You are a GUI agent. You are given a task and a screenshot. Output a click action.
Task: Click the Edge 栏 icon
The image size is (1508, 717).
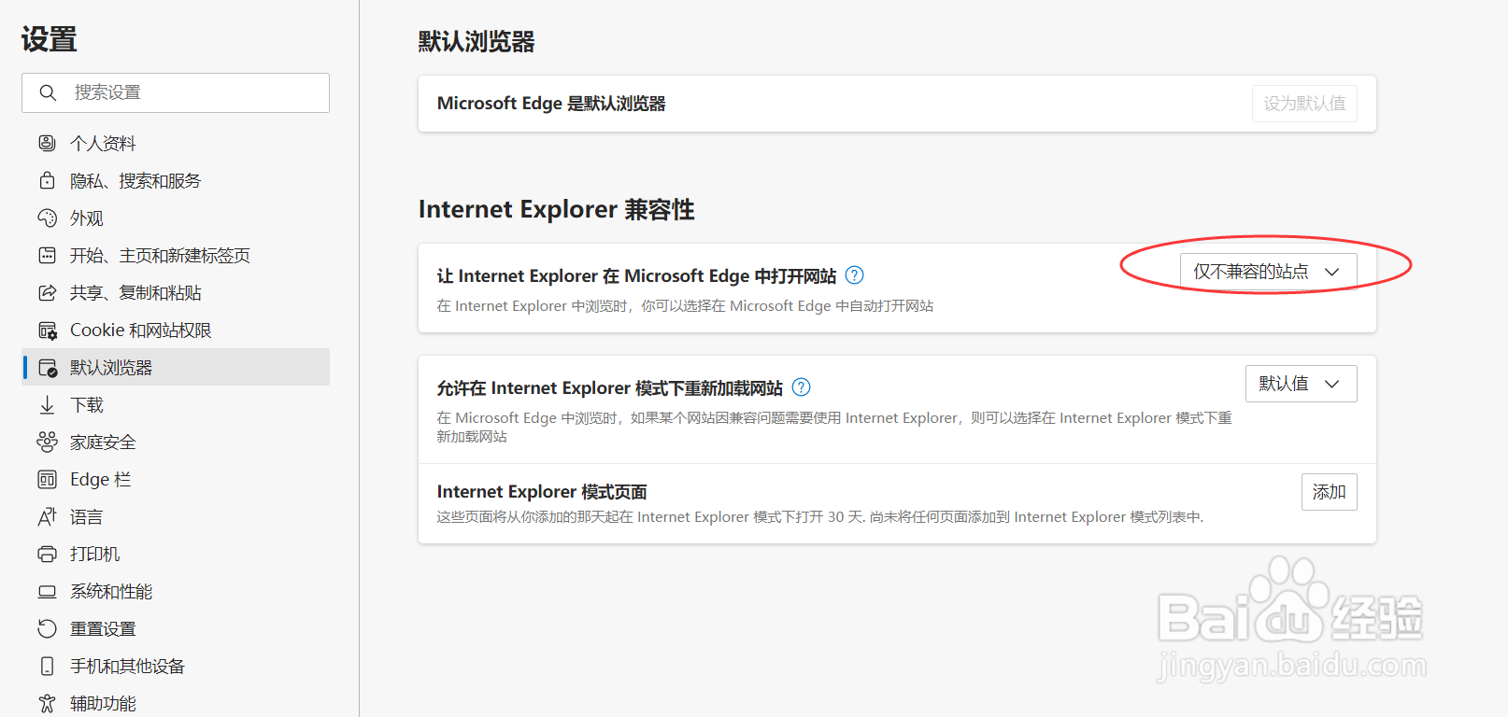(x=47, y=479)
